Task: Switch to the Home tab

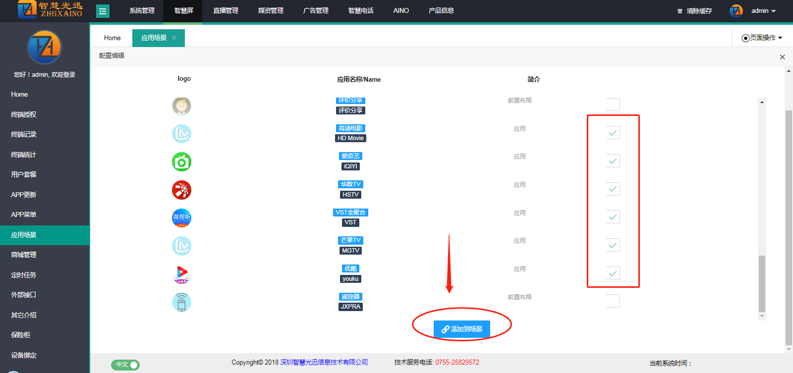Action: [113, 38]
